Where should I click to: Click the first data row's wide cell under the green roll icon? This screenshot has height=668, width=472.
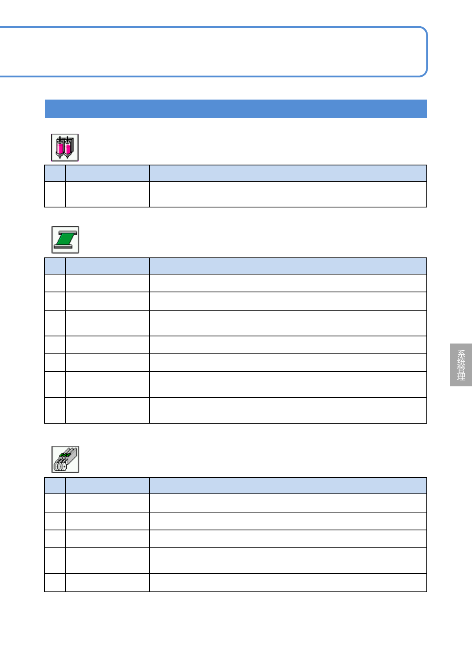point(288,283)
